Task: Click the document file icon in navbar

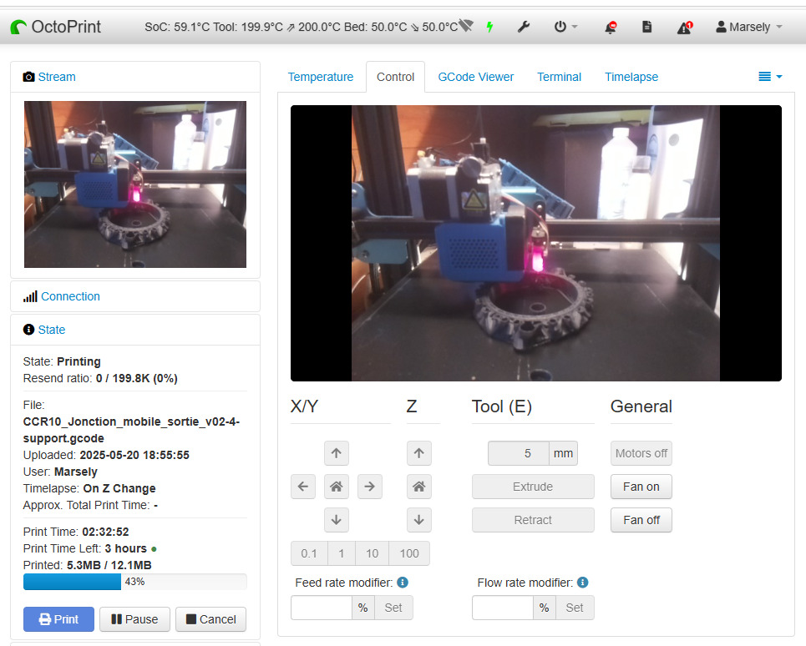Action: 647,27
